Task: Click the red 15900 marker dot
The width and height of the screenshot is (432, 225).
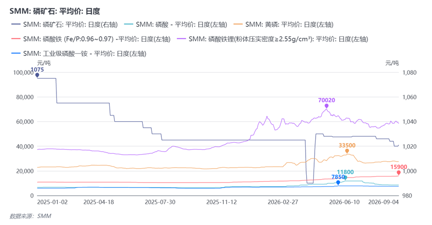Action: (x=399, y=173)
